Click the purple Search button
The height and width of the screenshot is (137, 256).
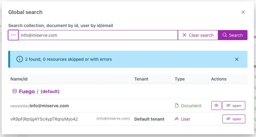pyautogui.click(x=233, y=35)
